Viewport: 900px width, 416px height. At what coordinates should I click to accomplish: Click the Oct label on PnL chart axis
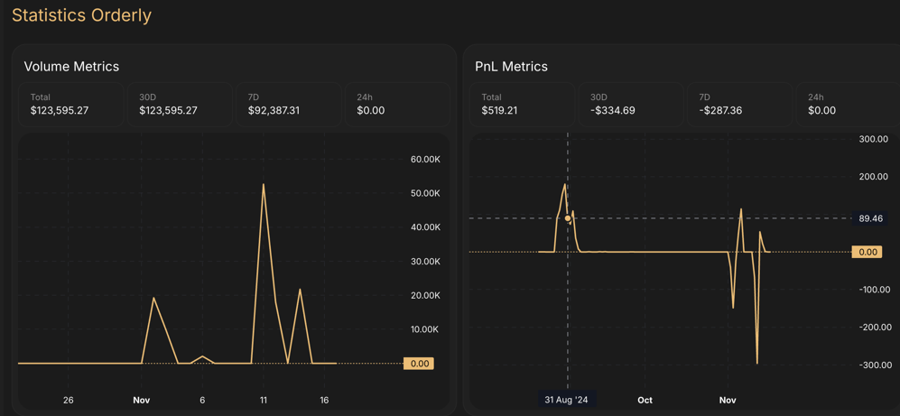[x=645, y=400]
